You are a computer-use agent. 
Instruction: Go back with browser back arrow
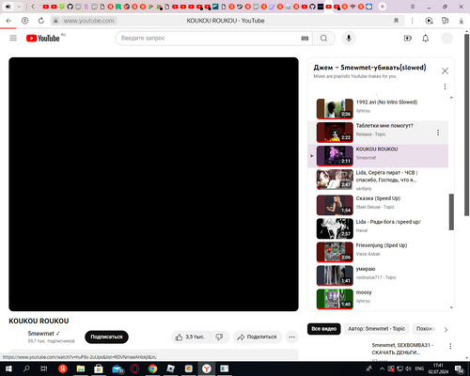(x=8, y=21)
